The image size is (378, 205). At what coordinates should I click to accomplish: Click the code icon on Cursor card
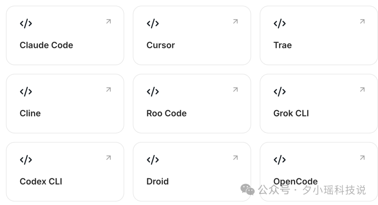click(153, 23)
